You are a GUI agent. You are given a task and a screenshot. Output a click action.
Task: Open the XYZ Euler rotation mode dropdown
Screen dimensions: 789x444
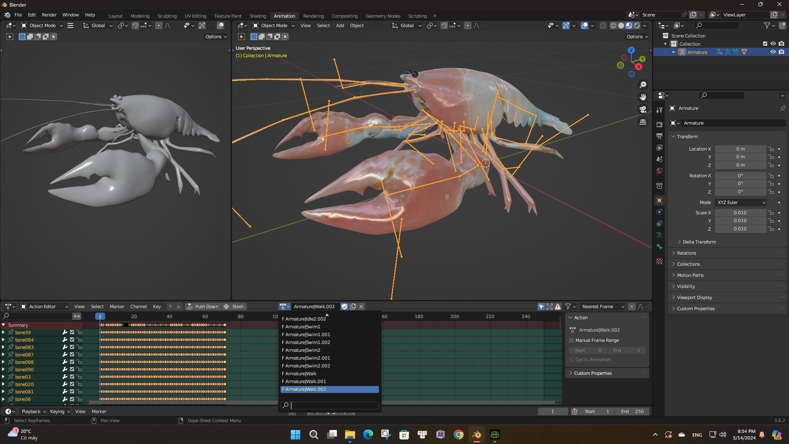(x=741, y=202)
